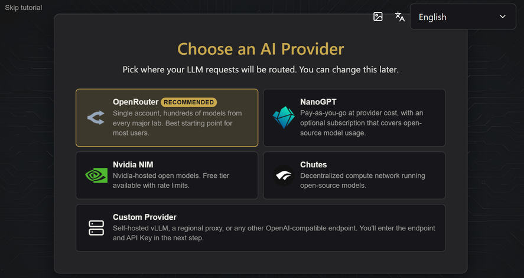
Task: Click the Custom Provider server stack icon
Action: click(96, 228)
